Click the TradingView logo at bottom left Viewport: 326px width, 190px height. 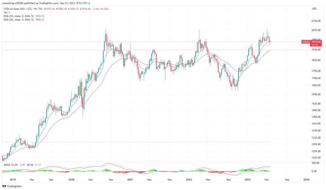click(x=12, y=186)
